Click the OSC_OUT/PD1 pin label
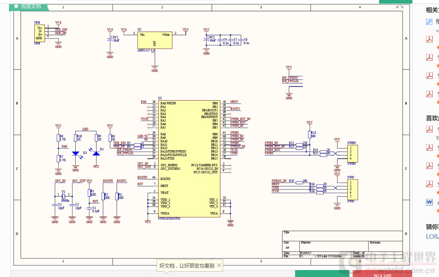This screenshot has height=277, width=439. (170, 168)
